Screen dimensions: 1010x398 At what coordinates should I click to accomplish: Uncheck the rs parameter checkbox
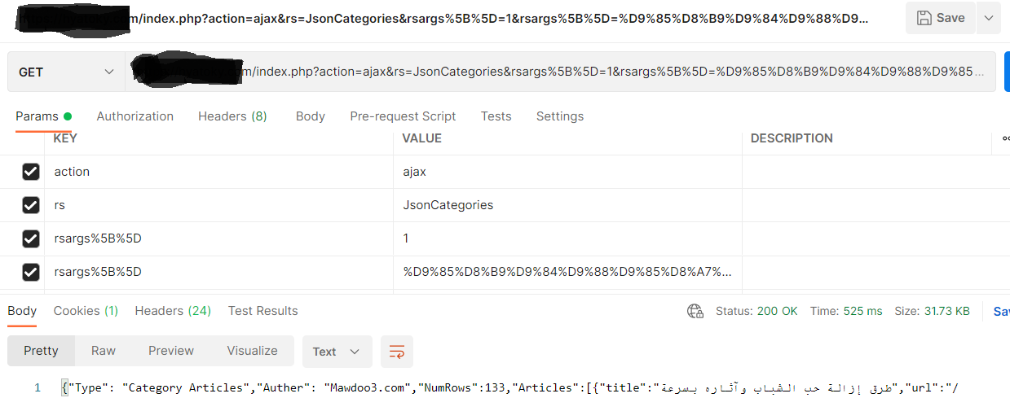31,205
